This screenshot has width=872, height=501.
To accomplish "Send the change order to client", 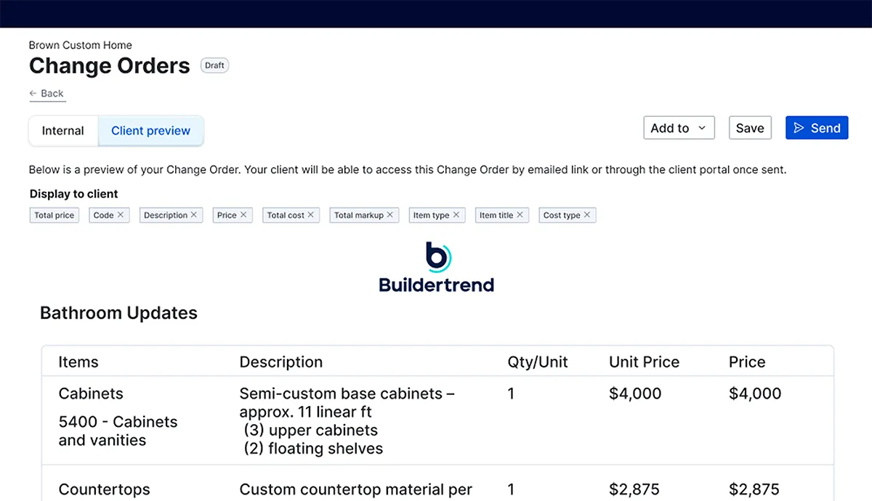I will (x=817, y=128).
